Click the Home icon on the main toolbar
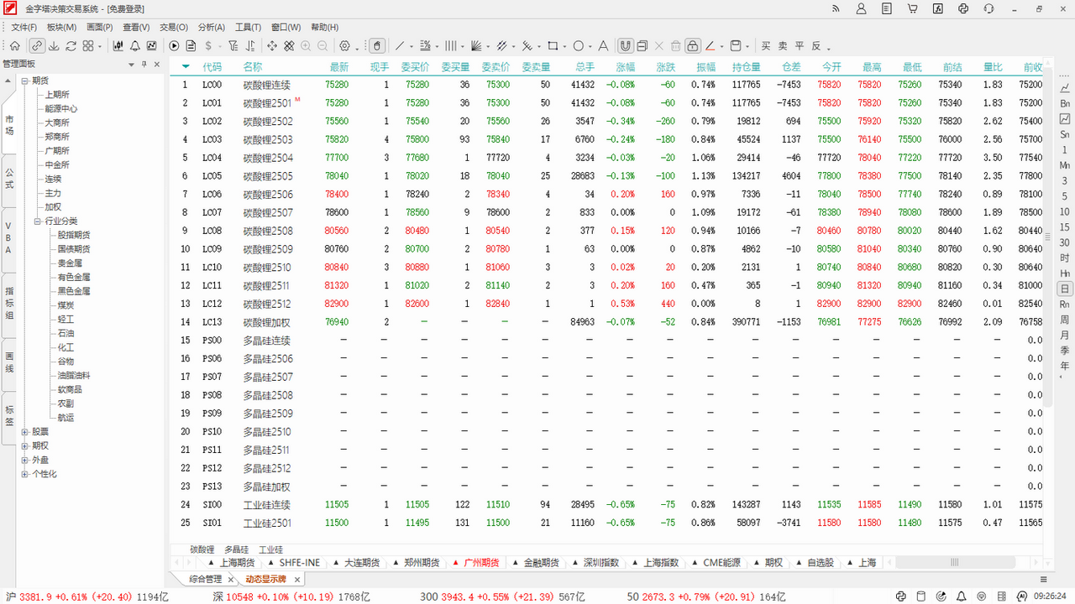Viewport: 1075px width, 604px height. pos(15,45)
